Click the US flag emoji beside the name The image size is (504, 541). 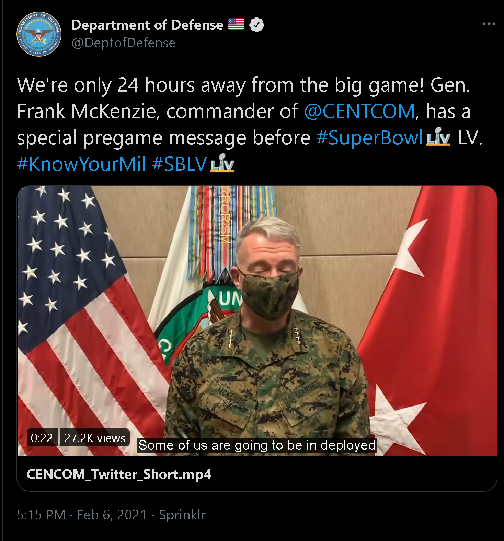click(x=236, y=24)
